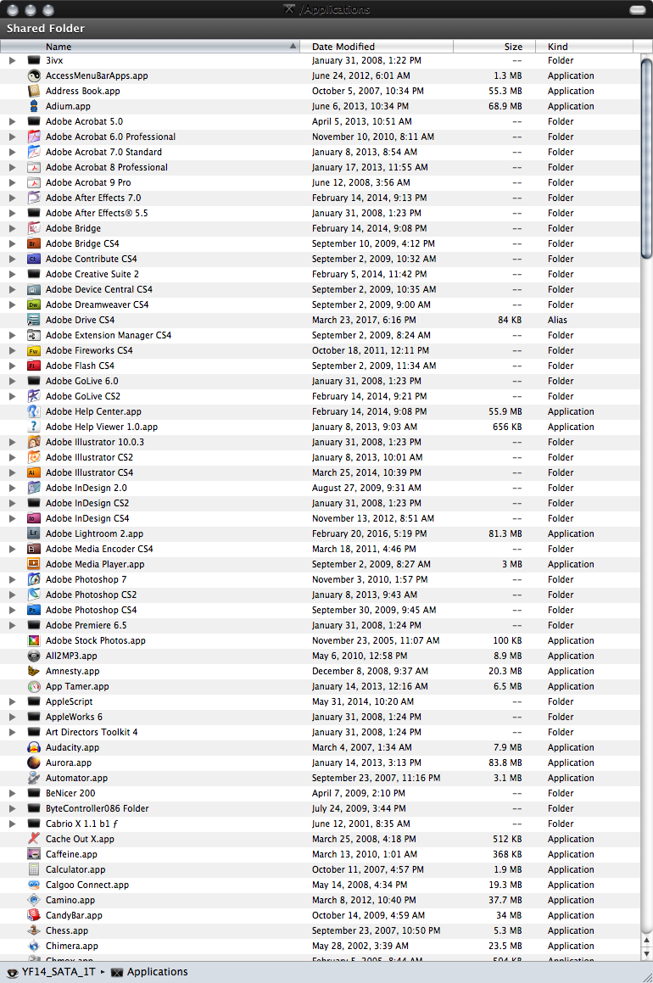653x983 pixels.
Task: Click the AccessMenuBarApps.app icon
Action: point(34,75)
